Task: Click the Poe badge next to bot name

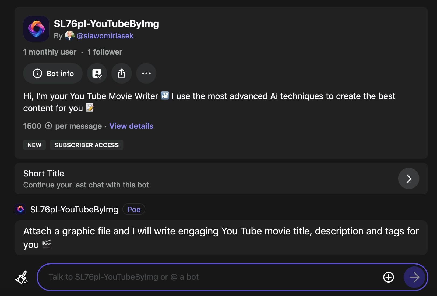Action: click(134, 210)
